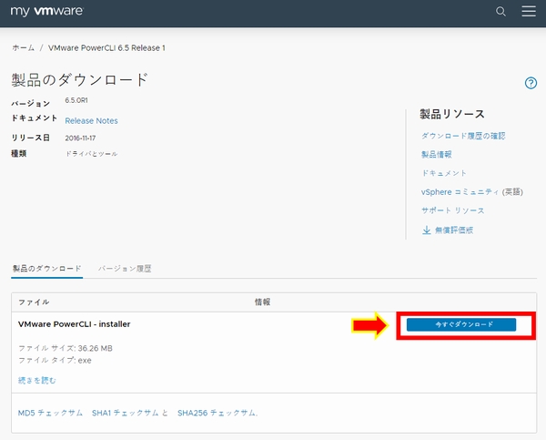Click the 製品のダウンロード page heading
Image resolution: width=546 pixels, height=440 pixels.
[80, 80]
